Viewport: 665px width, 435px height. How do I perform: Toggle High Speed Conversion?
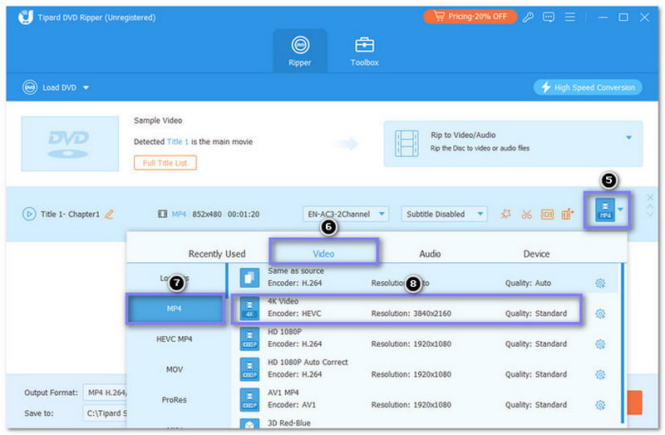(x=588, y=87)
